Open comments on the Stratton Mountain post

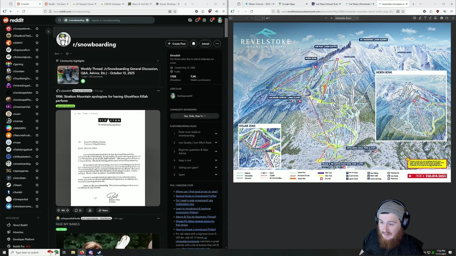(x=78, y=210)
